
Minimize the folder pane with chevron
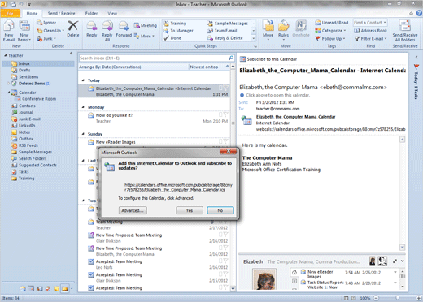[71, 54]
